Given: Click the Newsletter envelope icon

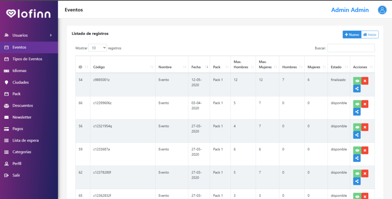Looking at the screenshot, I should coord(7,117).
